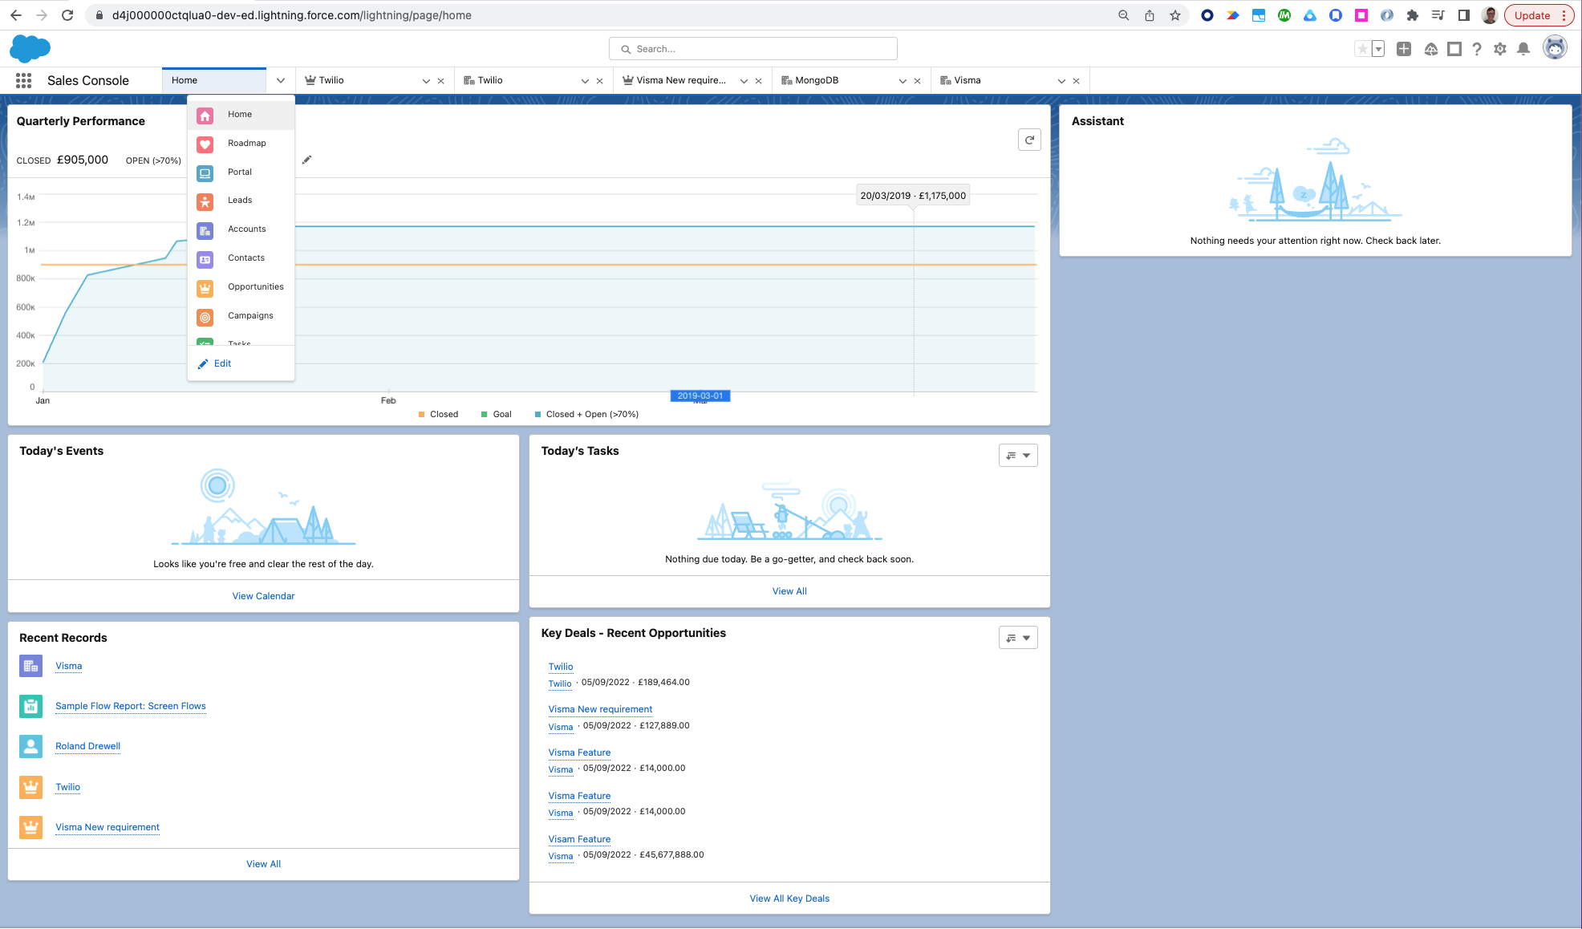Open the user profile avatar
1582x929 pixels.
coord(1555,48)
